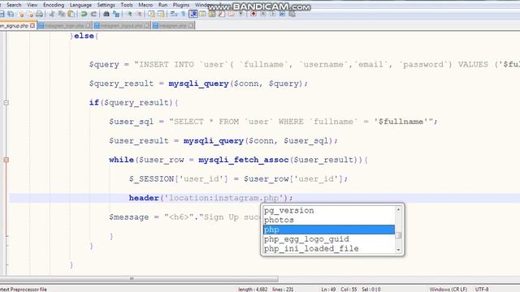Open the Run menu
Screen dimensions: 520x292
pyautogui.click(x=162, y=5)
